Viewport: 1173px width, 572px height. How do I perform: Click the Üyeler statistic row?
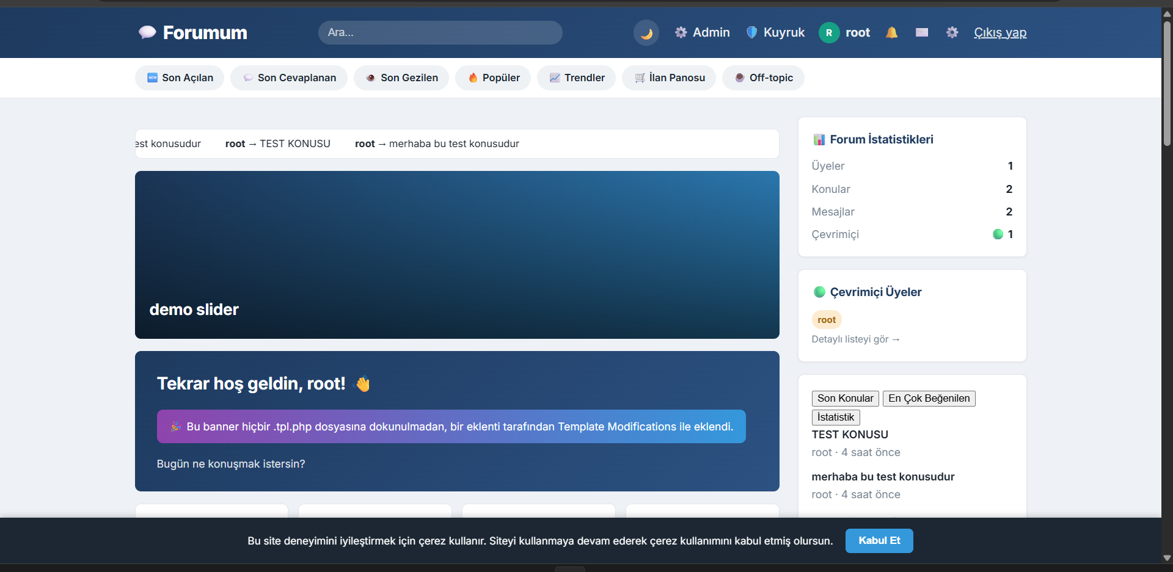click(912, 166)
